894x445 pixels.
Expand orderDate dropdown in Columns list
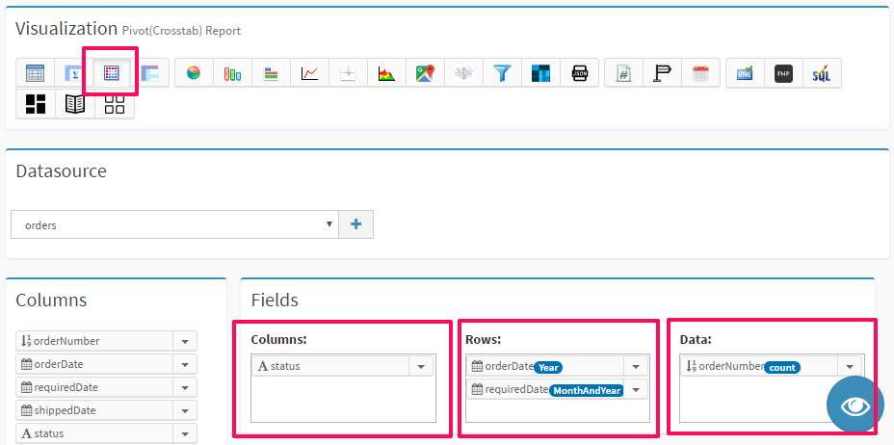[185, 364]
